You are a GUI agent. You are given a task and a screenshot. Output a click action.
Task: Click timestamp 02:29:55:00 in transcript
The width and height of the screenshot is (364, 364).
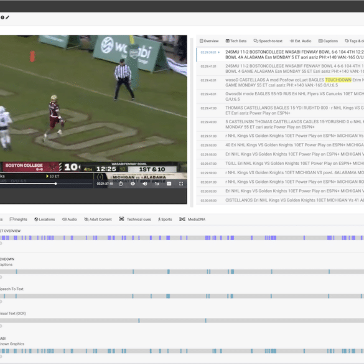click(x=208, y=154)
